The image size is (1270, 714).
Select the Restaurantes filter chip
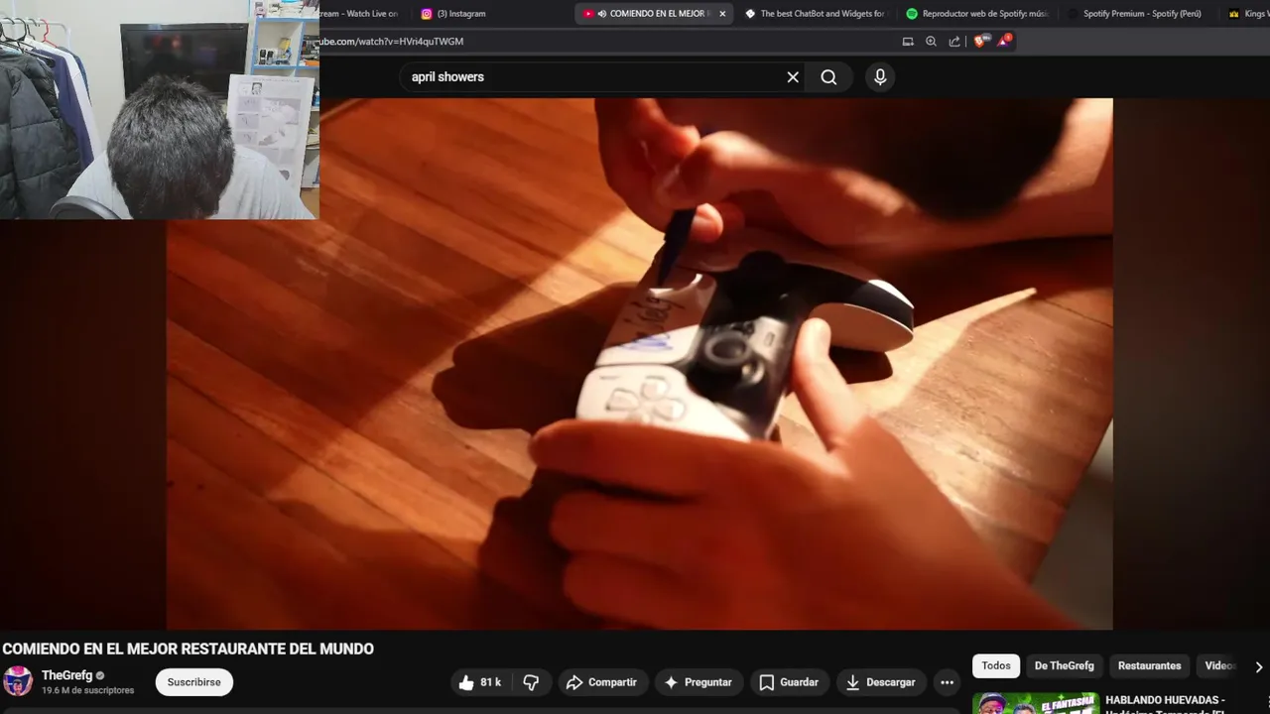[x=1149, y=665]
